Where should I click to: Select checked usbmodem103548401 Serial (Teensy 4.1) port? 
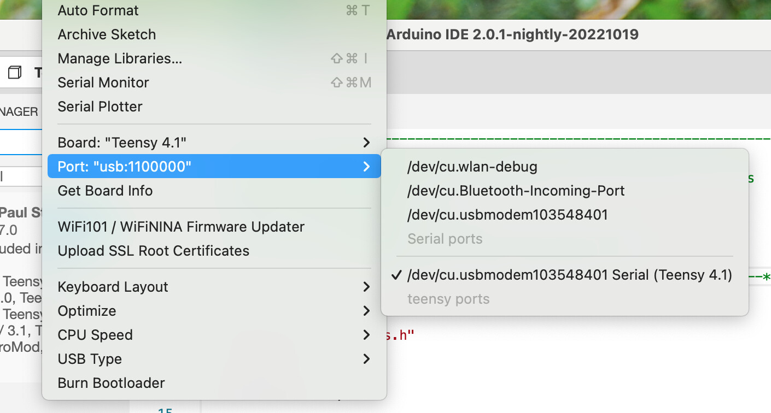[x=569, y=275]
